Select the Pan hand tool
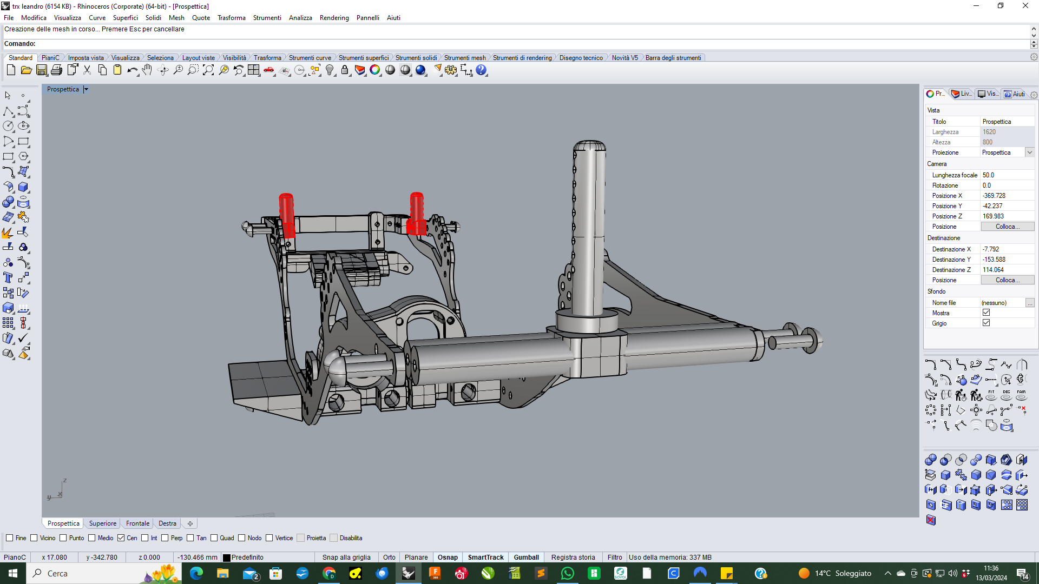 click(x=147, y=70)
